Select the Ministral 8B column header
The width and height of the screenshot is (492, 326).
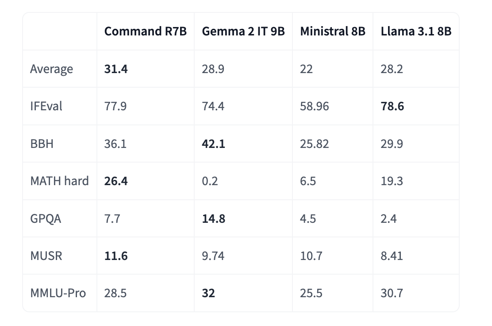point(333,31)
